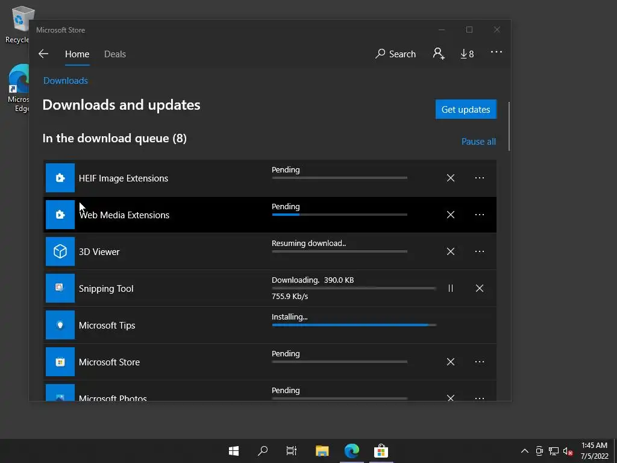Select the Web Media Extensions name
Viewport: 617px width, 463px height.
[124, 215]
